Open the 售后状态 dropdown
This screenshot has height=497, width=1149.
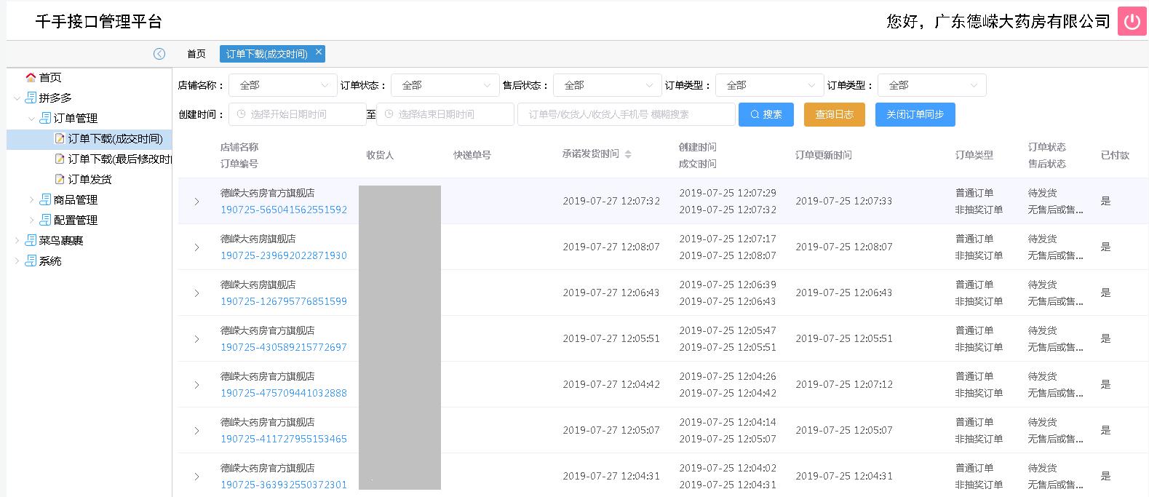[608, 85]
